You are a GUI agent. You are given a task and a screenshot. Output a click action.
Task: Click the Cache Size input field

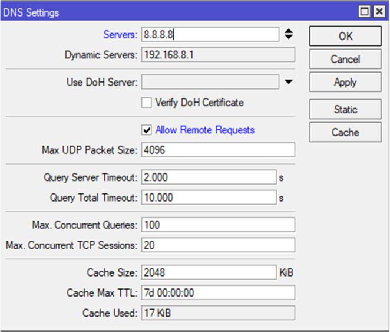tap(208, 272)
